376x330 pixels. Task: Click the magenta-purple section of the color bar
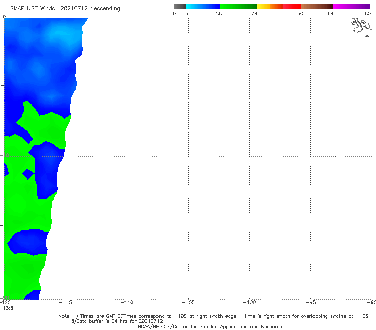(x=352, y=6)
